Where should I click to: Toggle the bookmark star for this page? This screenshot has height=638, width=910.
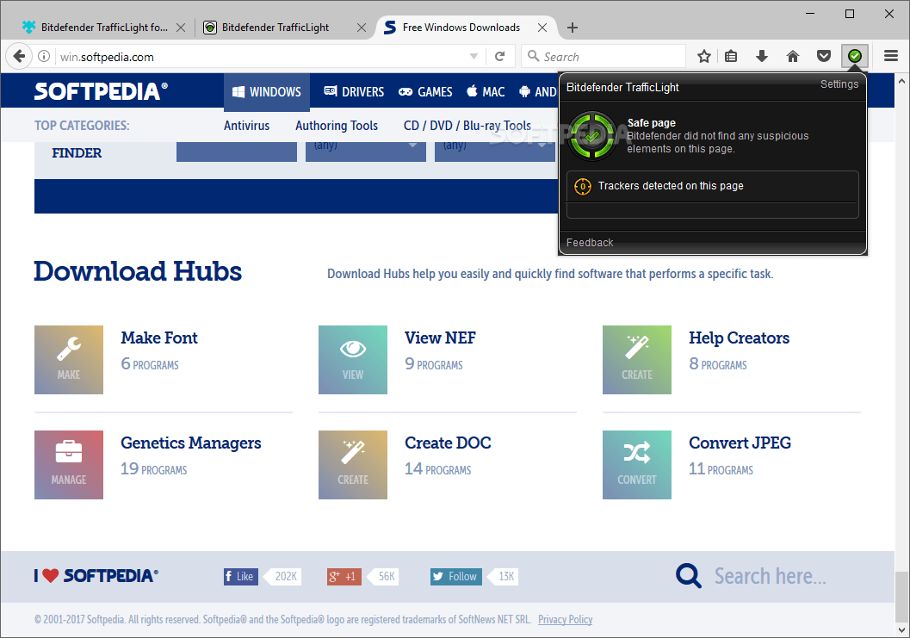point(703,55)
